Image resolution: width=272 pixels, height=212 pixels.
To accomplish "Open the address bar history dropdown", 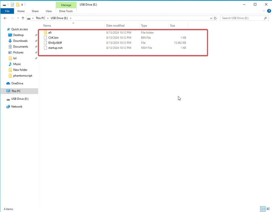I will (x=211, y=18).
